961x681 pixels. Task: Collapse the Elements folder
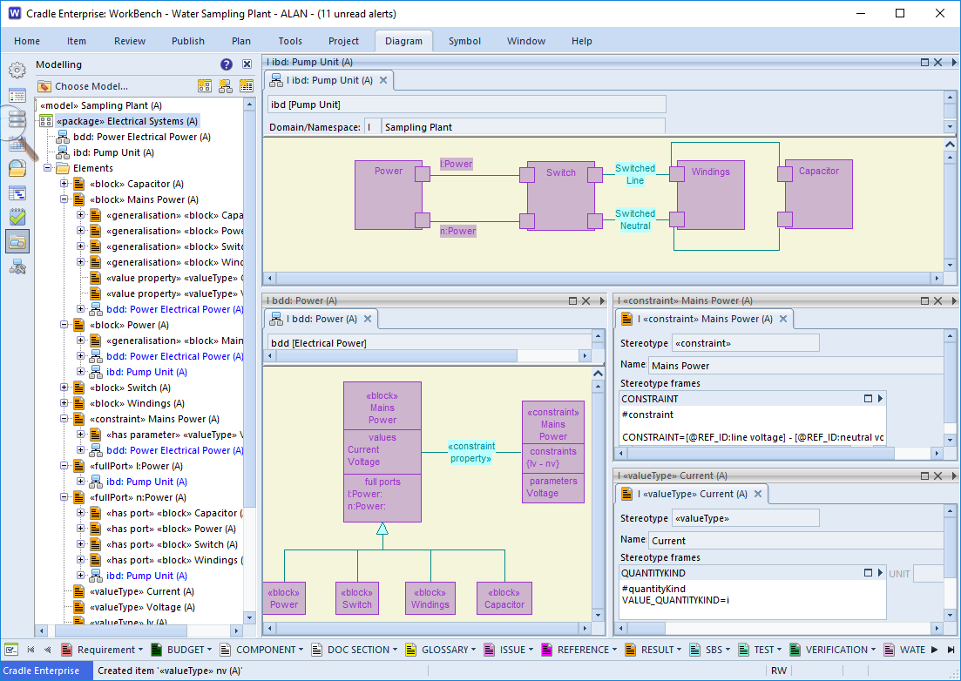coord(47,168)
